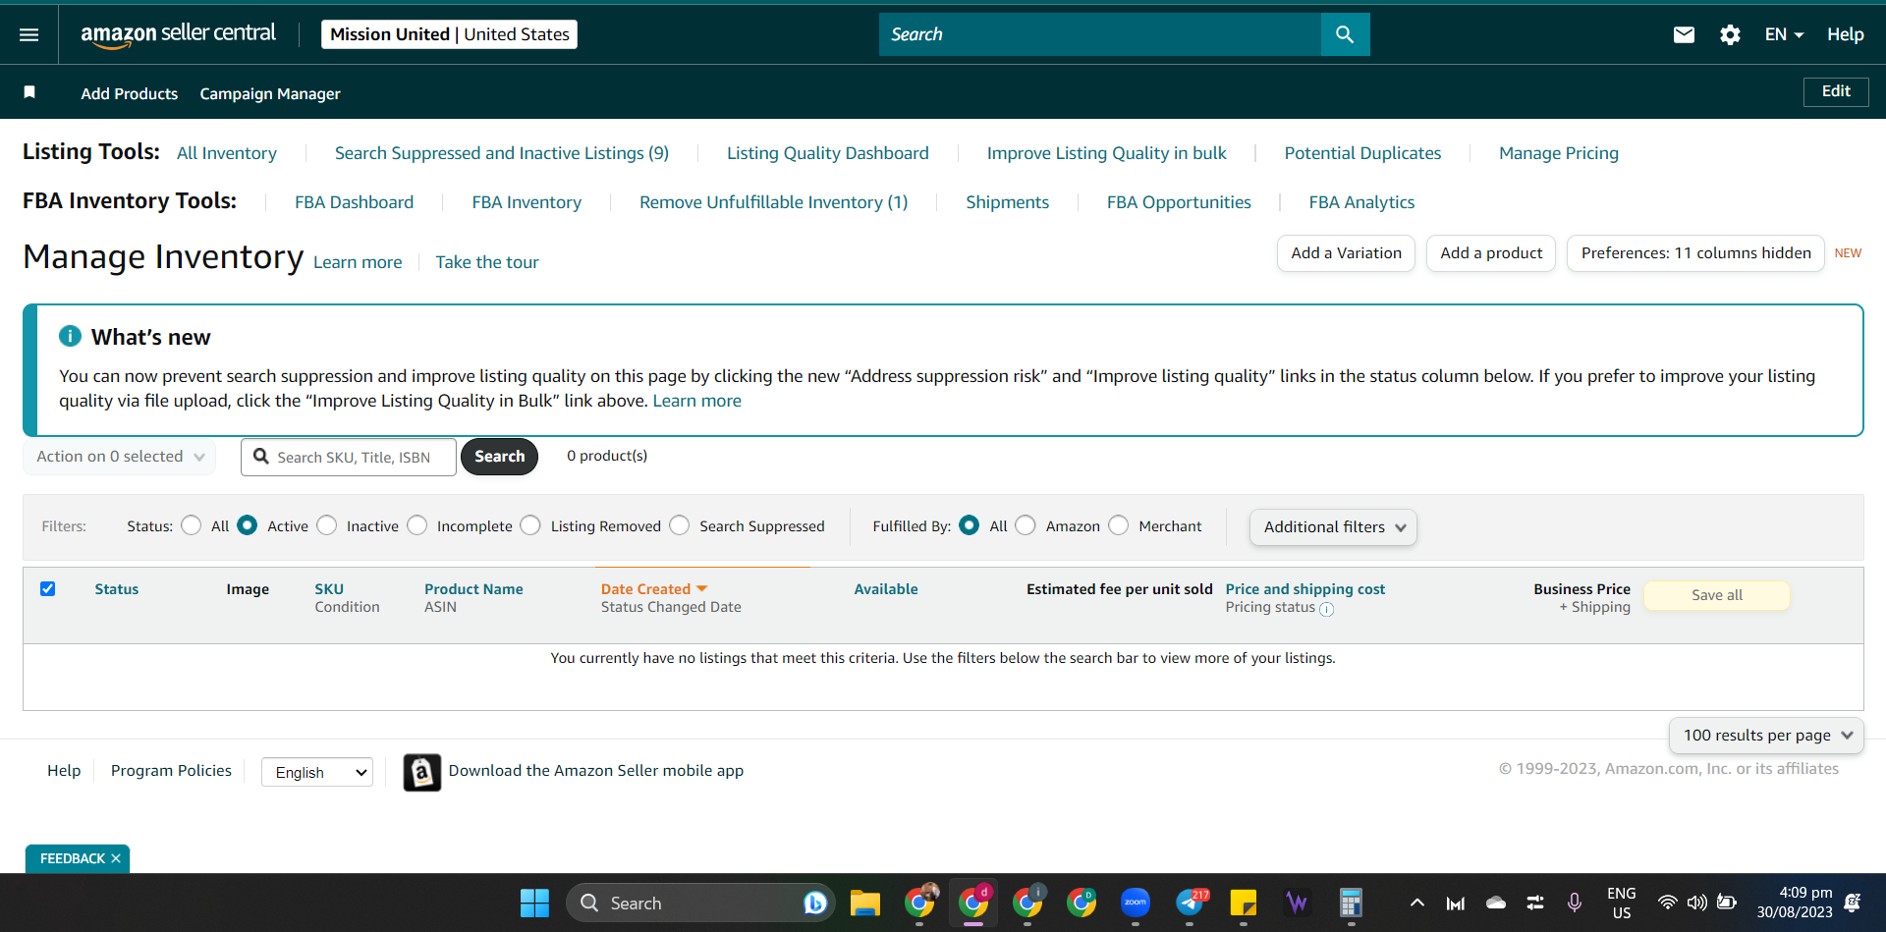
Task: Click the Edit button in navigation bar
Action: point(1836,91)
